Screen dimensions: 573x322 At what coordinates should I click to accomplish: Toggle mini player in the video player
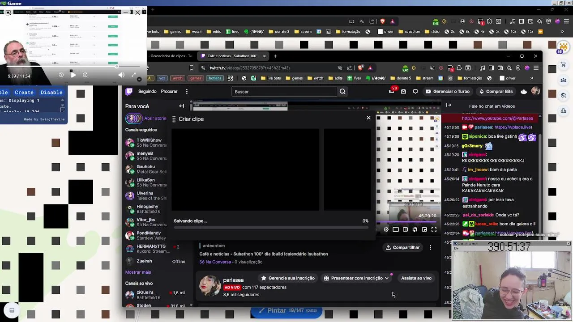tap(424, 229)
